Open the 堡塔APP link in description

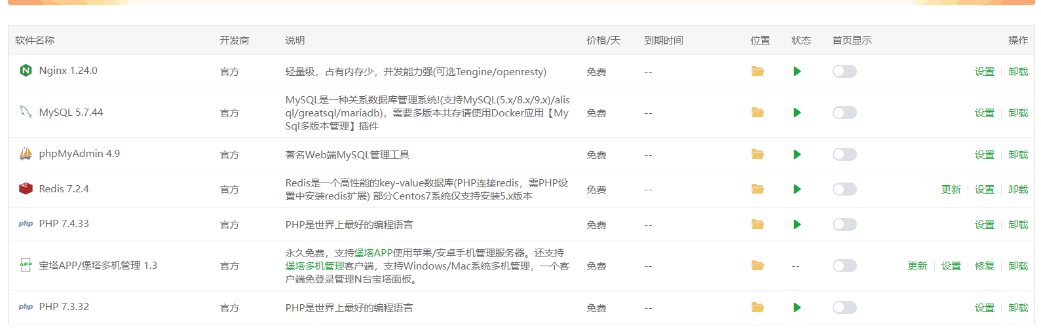373,253
